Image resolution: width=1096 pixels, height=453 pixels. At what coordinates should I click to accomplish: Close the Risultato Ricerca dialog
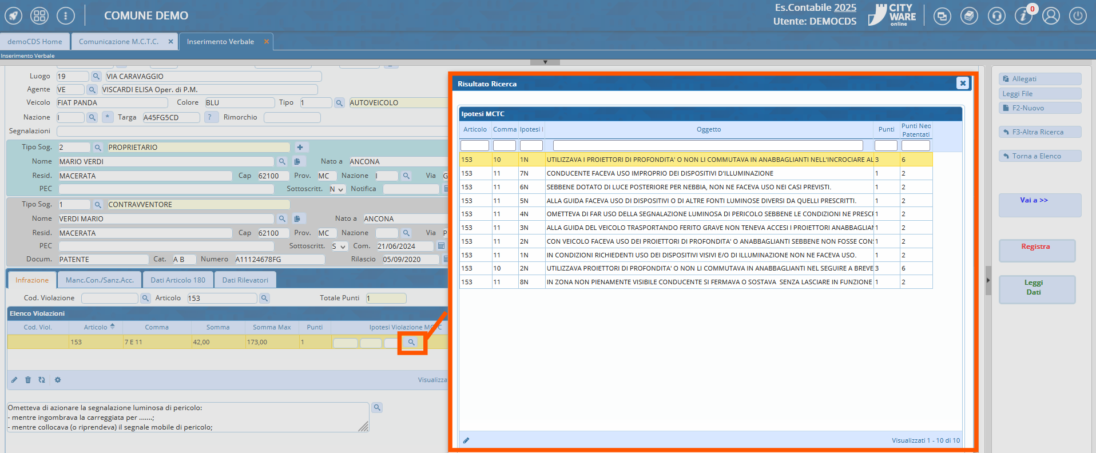[963, 84]
